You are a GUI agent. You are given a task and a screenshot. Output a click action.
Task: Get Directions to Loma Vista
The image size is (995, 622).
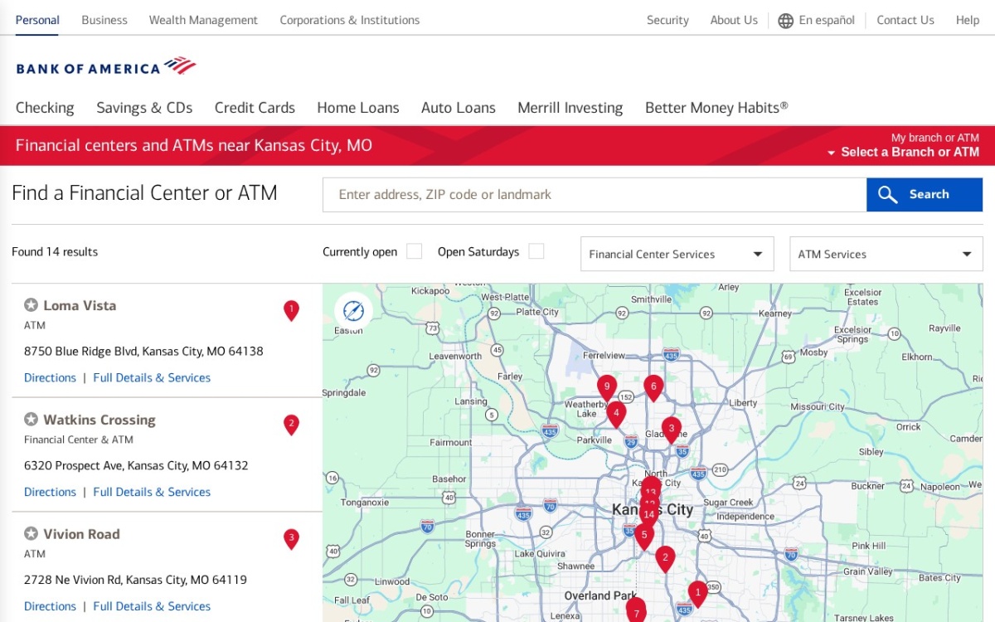pos(50,377)
